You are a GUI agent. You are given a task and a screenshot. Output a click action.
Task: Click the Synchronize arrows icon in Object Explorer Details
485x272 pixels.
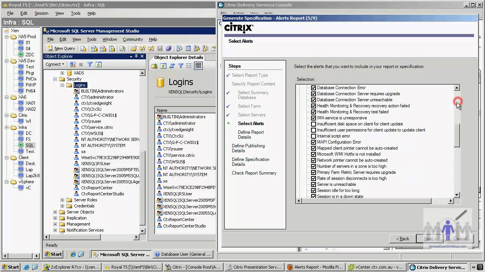point(172,66)
